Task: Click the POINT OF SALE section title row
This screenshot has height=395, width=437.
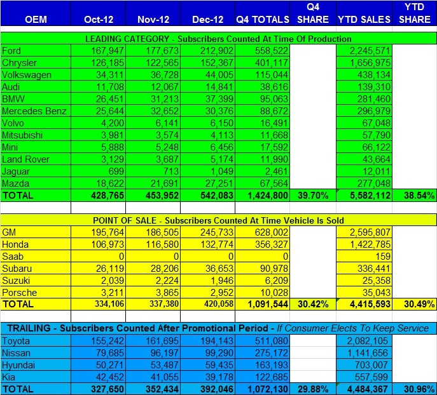Action: coord(218,220)
